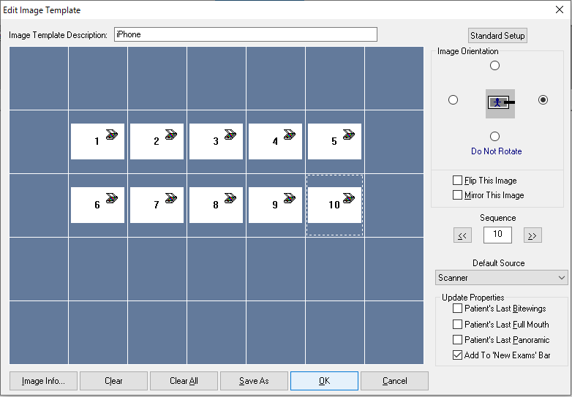Click scanner icon in image slot 10
This screenshot has height=397, width=572.
(x=349, y=198)
